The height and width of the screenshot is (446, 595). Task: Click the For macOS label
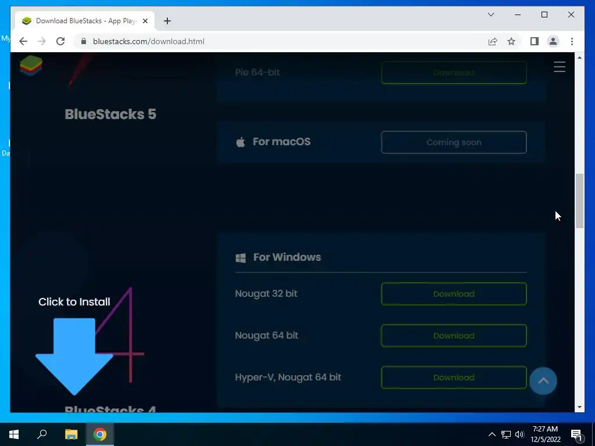click(282, 142)
